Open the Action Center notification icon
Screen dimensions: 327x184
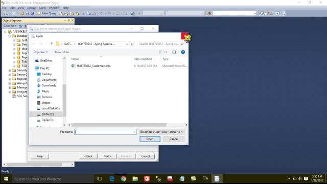(306, 179)
